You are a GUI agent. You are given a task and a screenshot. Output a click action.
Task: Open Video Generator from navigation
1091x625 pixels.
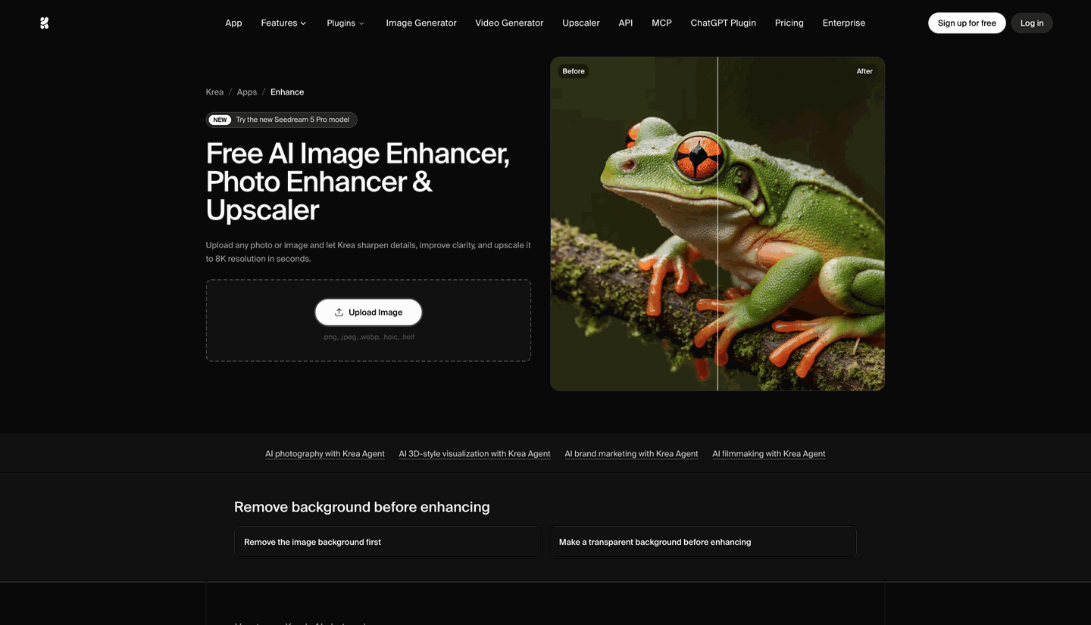pyautogui.click(x=509, y=23)
